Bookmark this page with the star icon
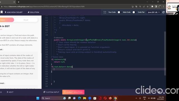 (x=148, y=6)
